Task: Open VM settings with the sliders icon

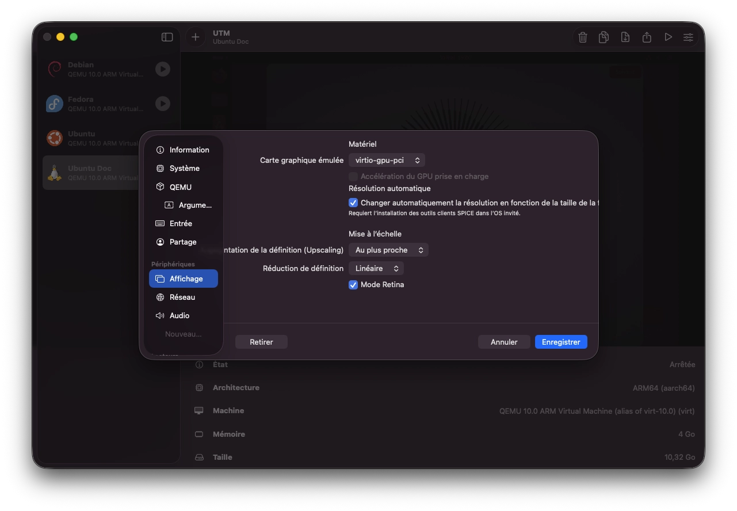Action: click(688, 37)
